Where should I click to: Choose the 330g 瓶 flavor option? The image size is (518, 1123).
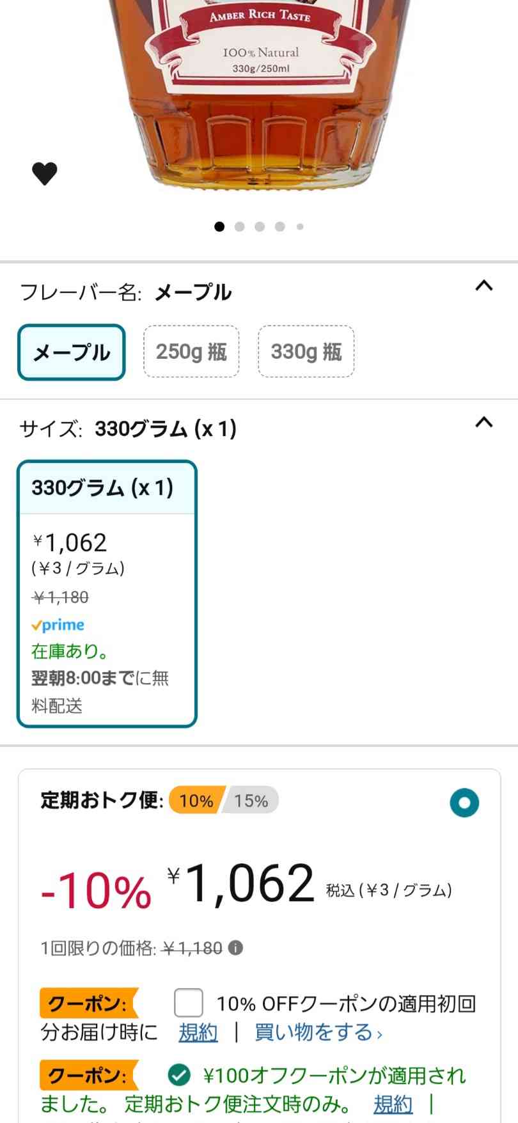(306, 351)
